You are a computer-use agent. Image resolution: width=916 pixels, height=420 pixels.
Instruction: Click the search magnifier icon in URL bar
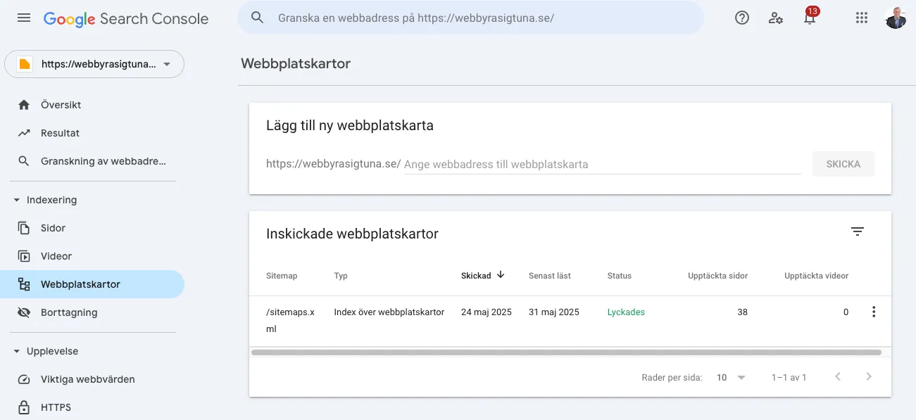258,18
